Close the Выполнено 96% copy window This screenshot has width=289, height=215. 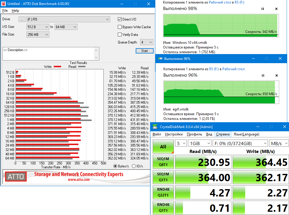(x=280, y=59)
